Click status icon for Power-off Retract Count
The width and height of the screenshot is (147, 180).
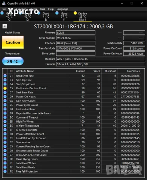point(5,134)
